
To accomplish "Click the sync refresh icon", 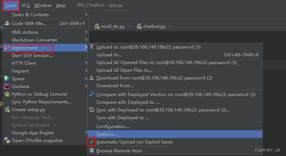I will coord(92,110).
